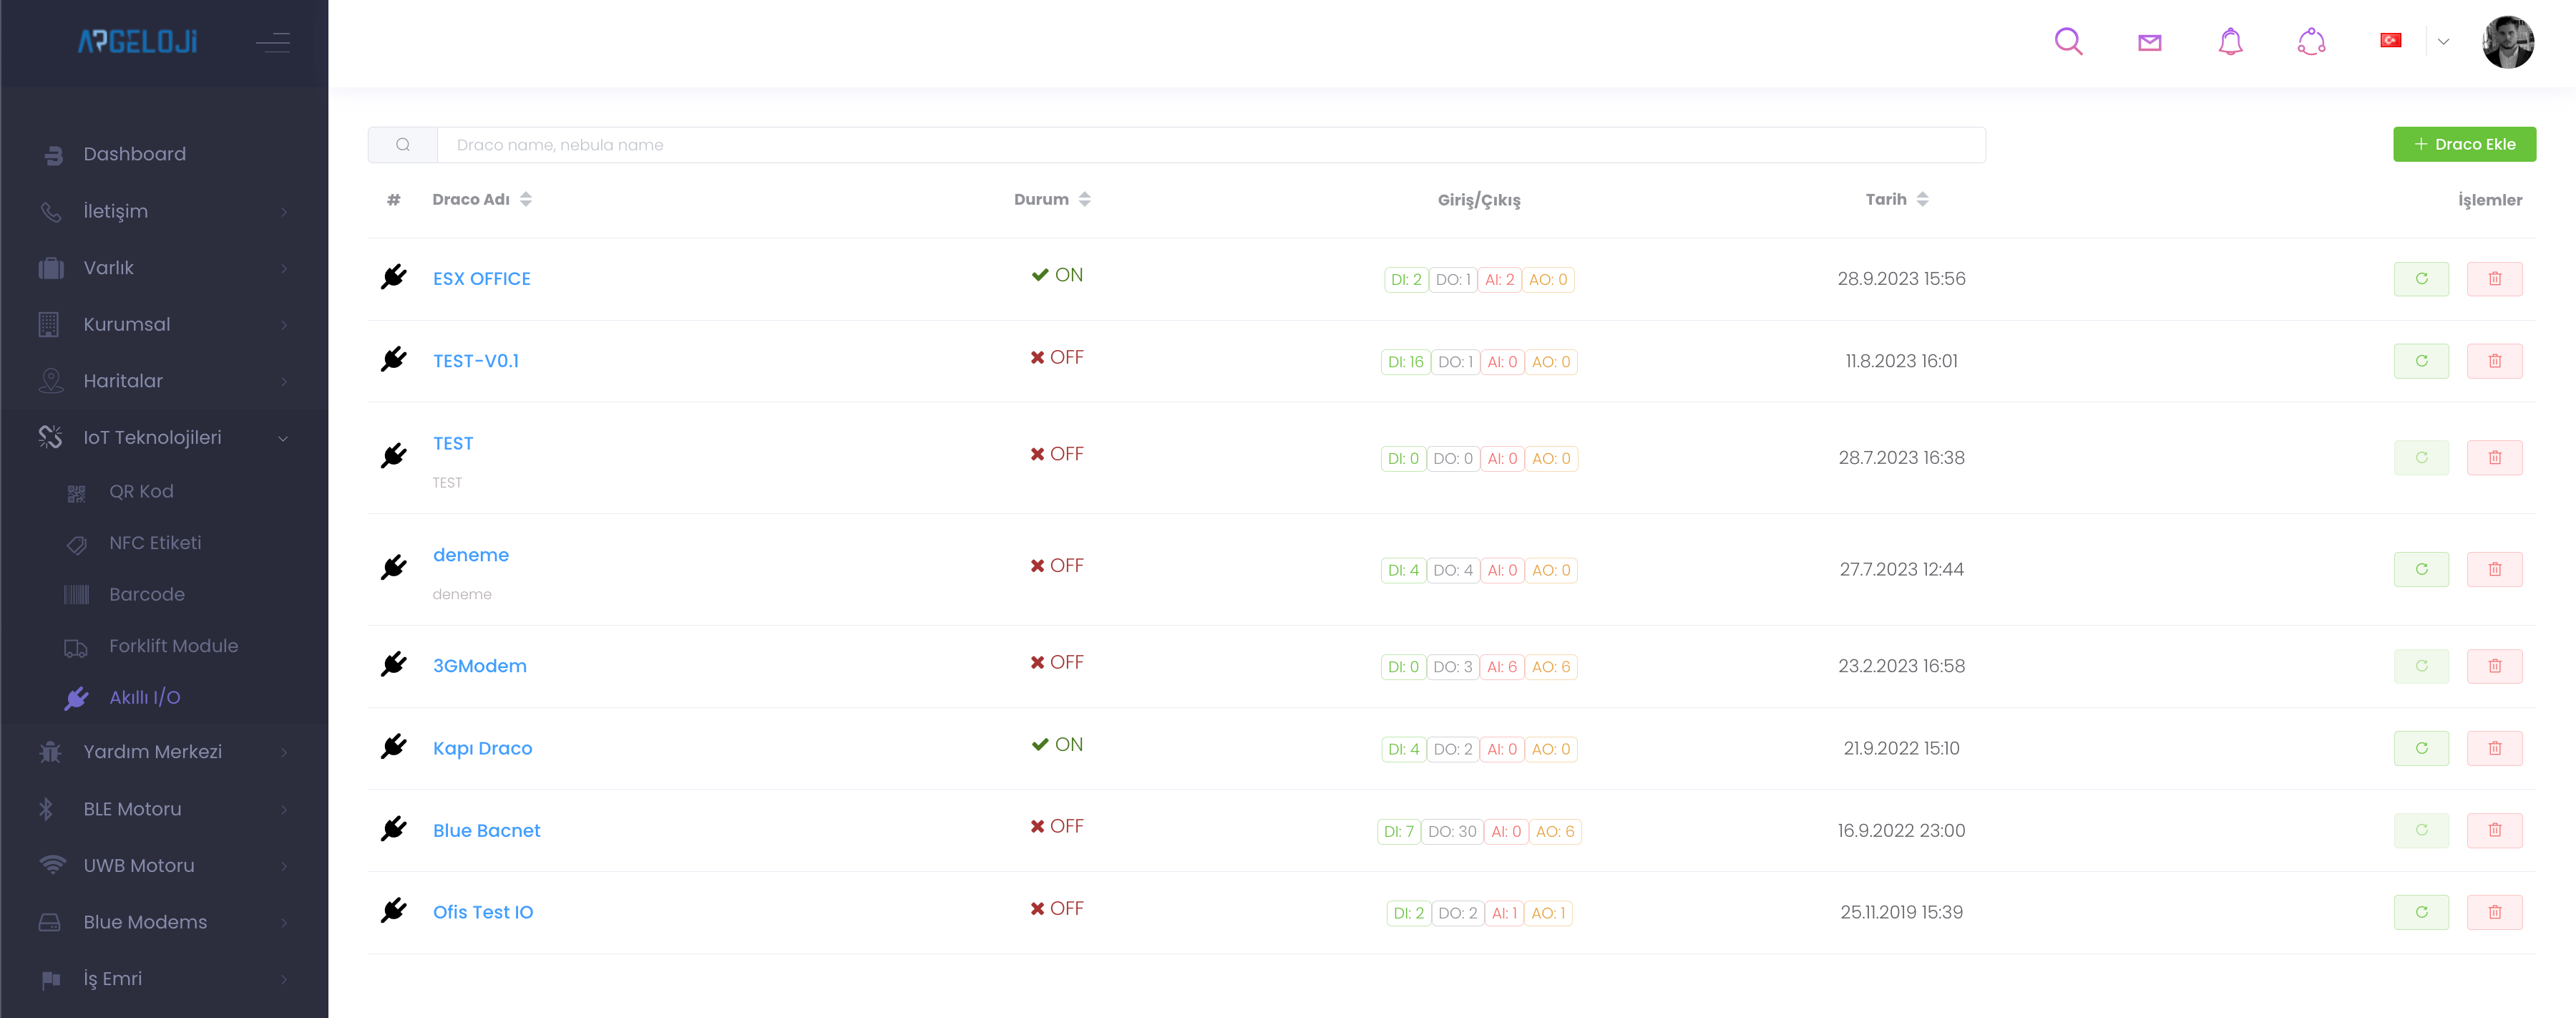Screen dimensions: 2576x1018
Task: Open the language dropdown next to flag
Action: [x=2443, y=42]
